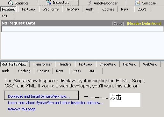The image size is (164, 117).
Task: Open the response JSON tab
Action: (x=77, y=71)
